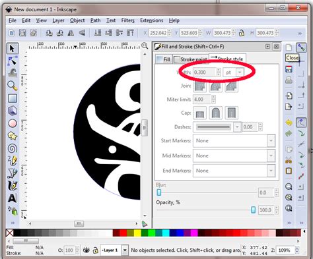
Task: Click the Cut scissors icon
Action: coord(289,160)
